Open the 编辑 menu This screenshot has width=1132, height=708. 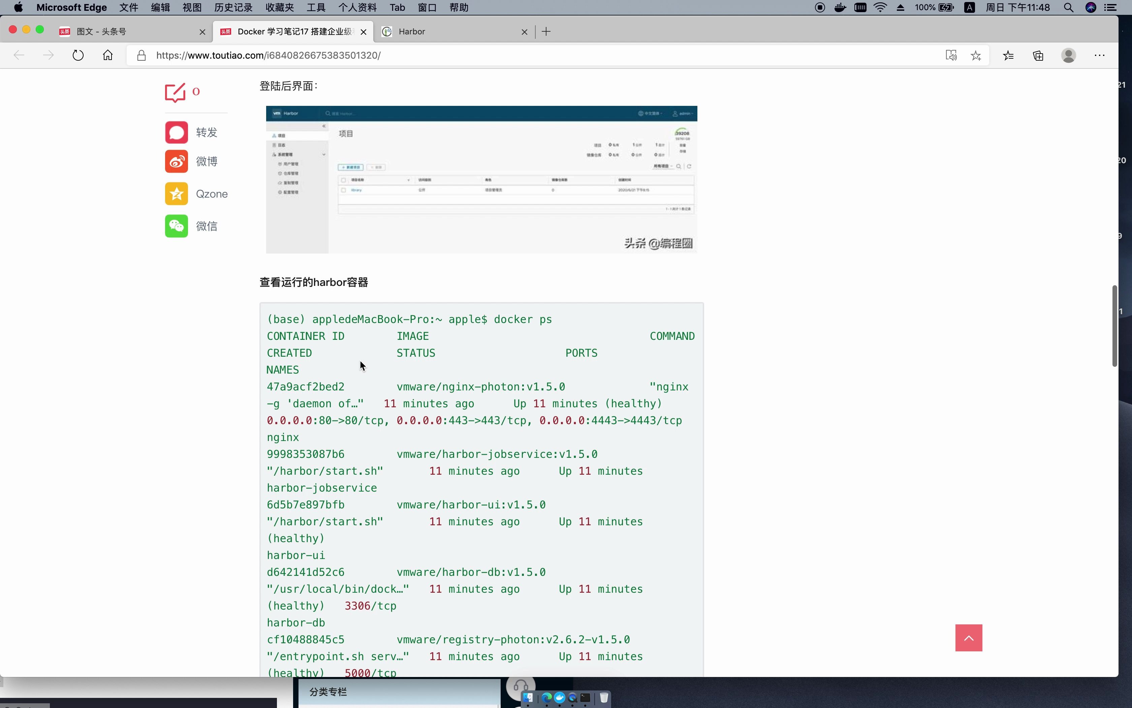160,7
